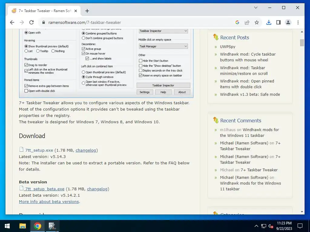Open Cycle taskbar buttons with mouse wheel post

pyautogui.click(x=248, y=57)
